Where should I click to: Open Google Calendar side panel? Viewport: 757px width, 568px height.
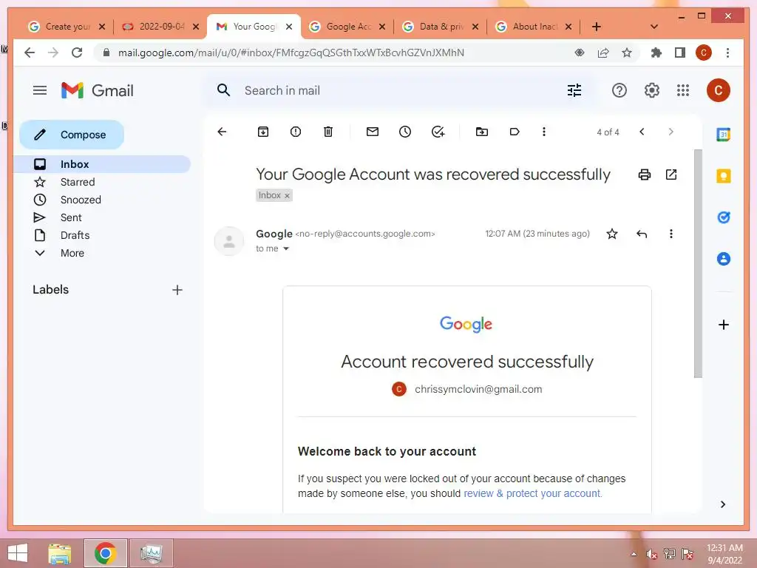[723, 135]
